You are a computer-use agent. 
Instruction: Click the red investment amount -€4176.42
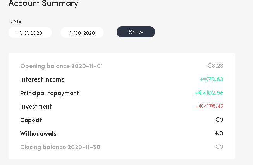tap(209, 106)
